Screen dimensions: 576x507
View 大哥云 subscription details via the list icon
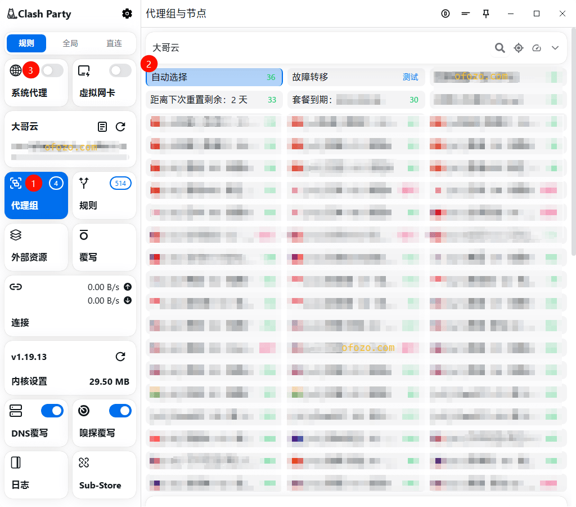(102, 127)
